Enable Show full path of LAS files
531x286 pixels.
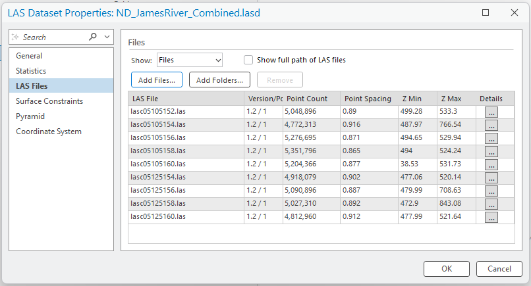(x=248, y=60)
